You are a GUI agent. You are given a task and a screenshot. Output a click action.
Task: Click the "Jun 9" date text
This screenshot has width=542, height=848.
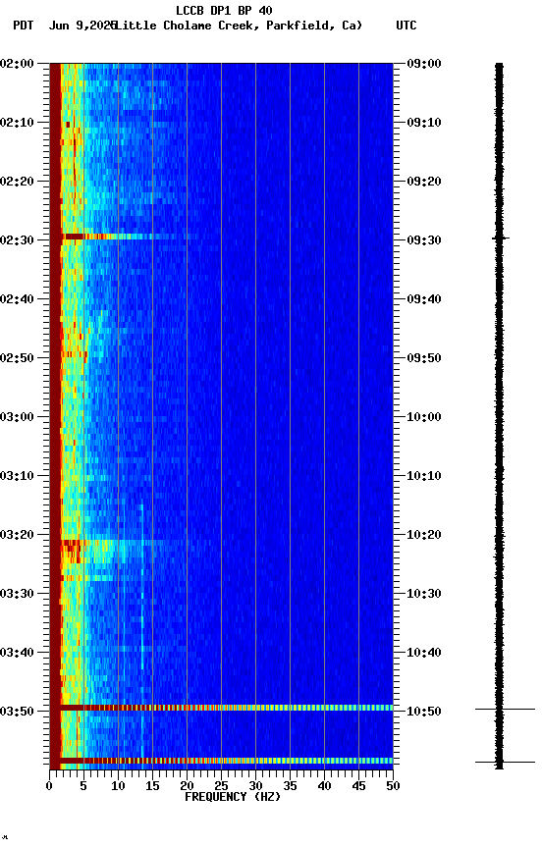[x=66, y=26]
